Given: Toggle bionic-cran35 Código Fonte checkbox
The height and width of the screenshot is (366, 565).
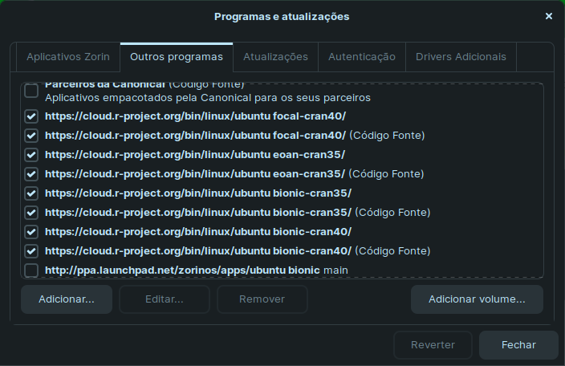Looking at the screenshot, I should [31, 213].
